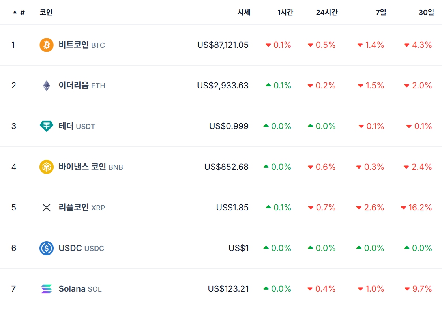
Task: Sort table by 코인 column header
Action: pyautogui.click(x=46, y=13)
